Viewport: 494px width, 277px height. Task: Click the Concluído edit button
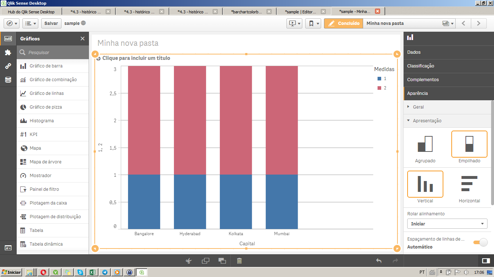click(x=343, y=23)
